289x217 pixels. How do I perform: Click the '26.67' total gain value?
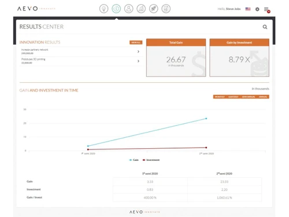176,60
